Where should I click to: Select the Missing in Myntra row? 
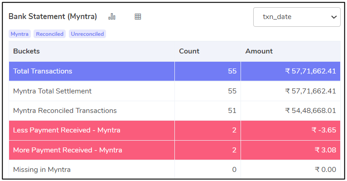tap(174, 170)
